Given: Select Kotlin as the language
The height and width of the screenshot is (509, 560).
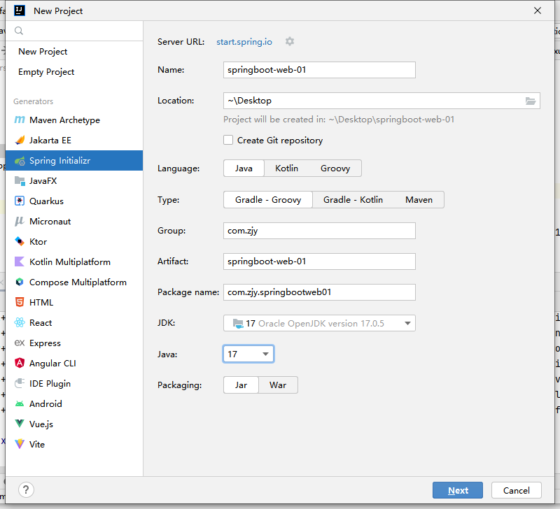Looking at the screenshot, I should (x=286, y=169).
